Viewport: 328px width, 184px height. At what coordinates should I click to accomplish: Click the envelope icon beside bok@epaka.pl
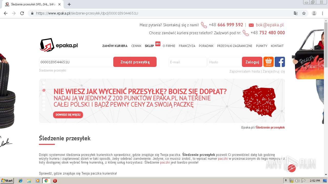251,25
